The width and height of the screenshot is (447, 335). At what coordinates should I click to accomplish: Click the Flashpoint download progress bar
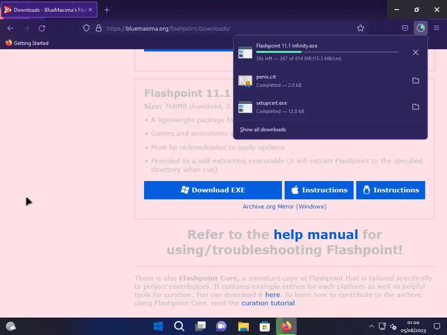coord(327,52)
